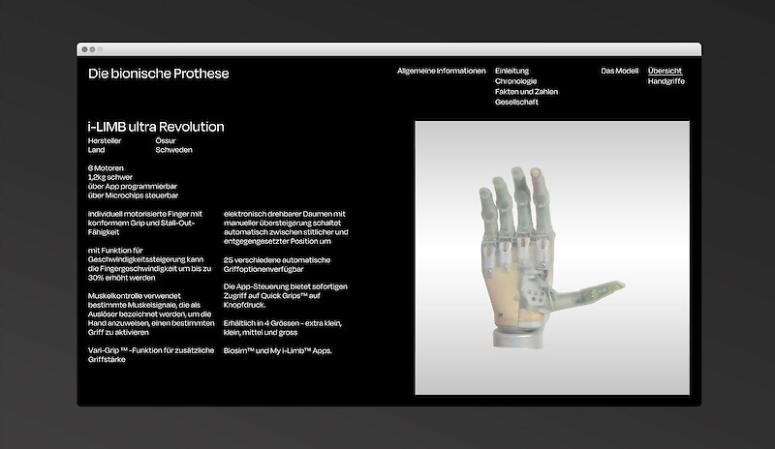Click the App-Steuerung Quick Grips paragraph
The width and height of the screenshot is (775, 449).
[x=285, y=295]
